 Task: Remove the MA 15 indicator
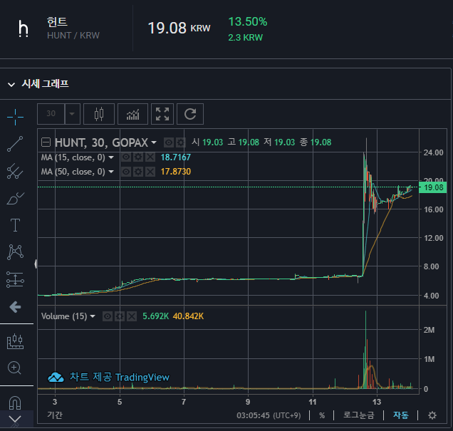(x=150, y=157)
